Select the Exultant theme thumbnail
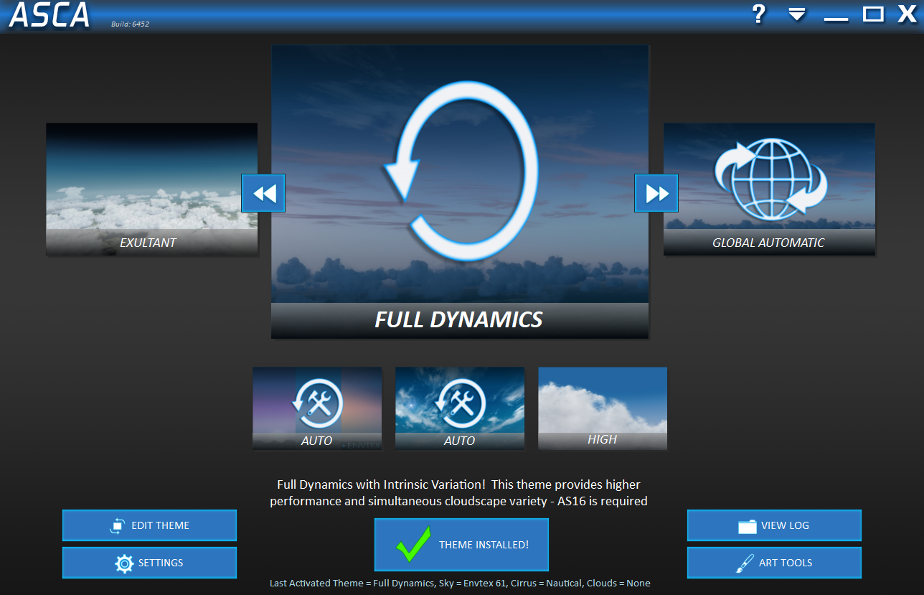Screen dimensions: 924x595 pyautogui.click(x=152, y=189)
